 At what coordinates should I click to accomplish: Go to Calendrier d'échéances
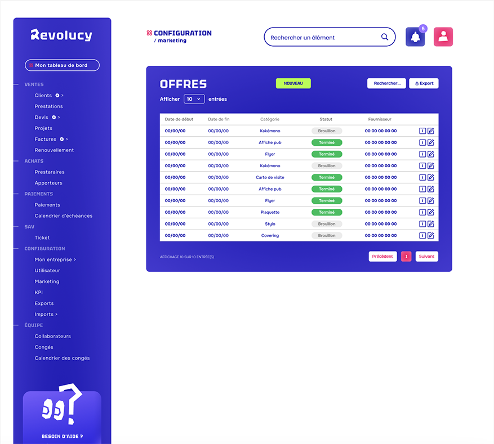coord(63,216)
